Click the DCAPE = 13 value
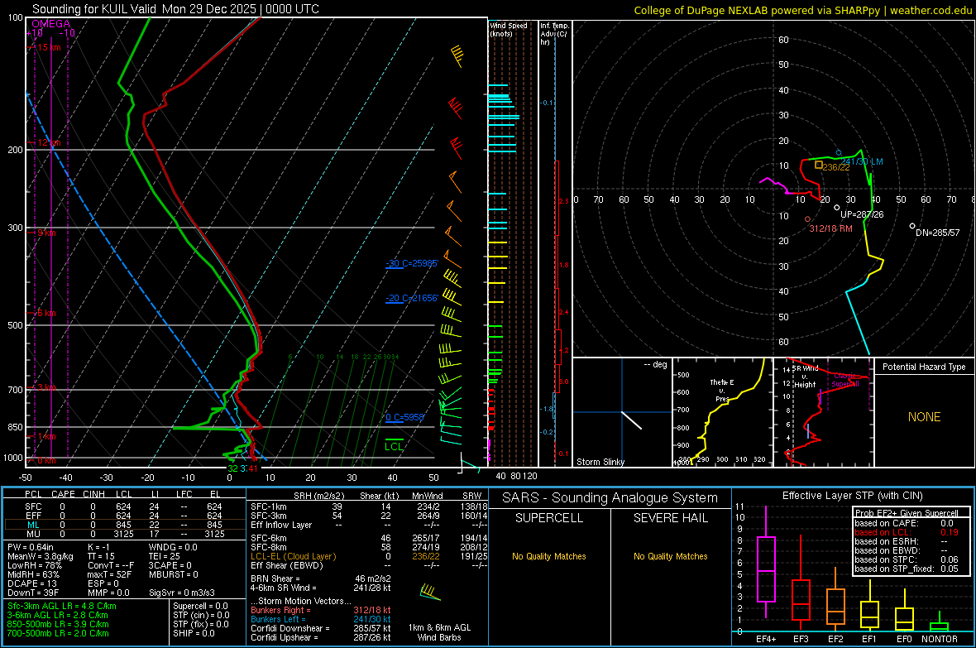Viewport: 976px width, 648px height. pos(32,583)
